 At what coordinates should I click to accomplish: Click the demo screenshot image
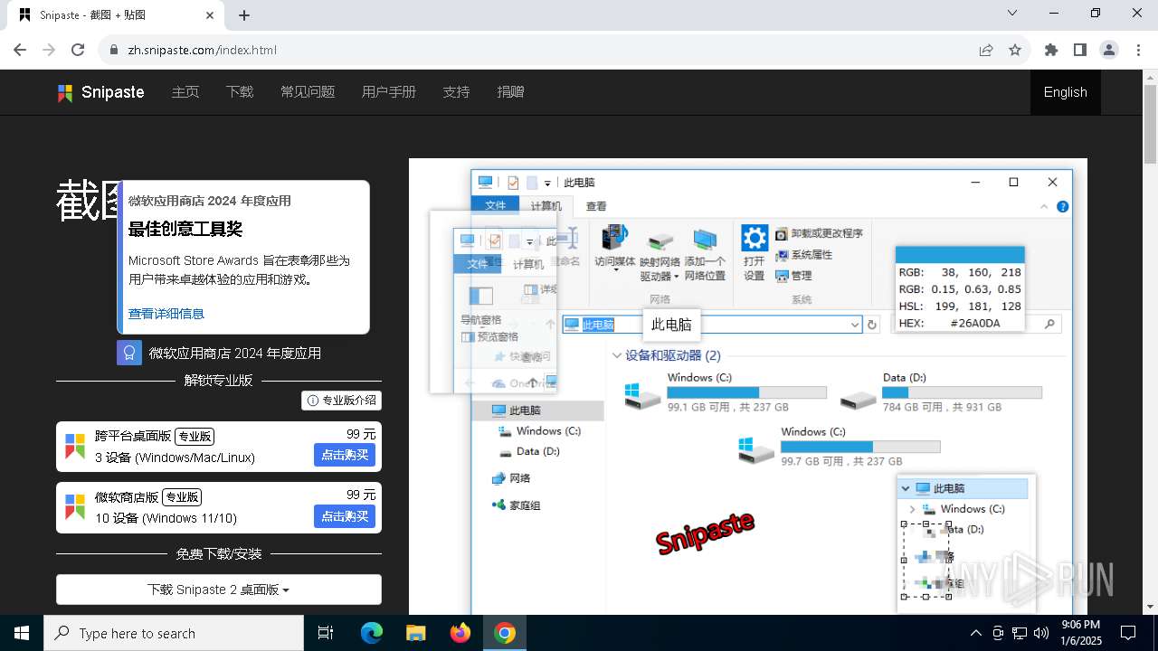coord(747,387)
